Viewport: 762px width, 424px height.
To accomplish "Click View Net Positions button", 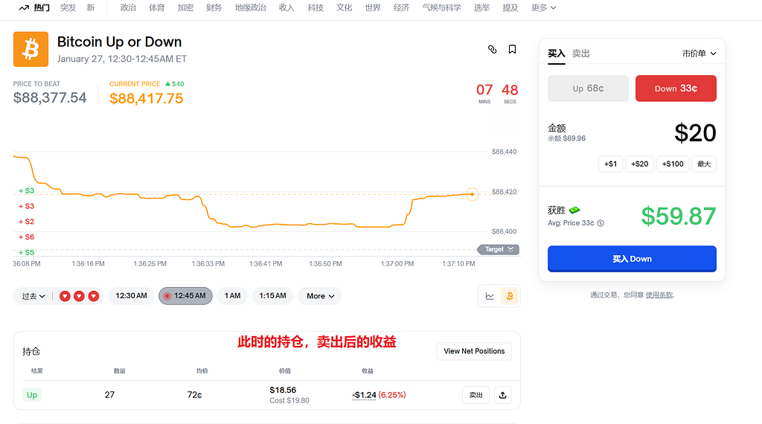I will pyautogui.click(x=473, y=351).
